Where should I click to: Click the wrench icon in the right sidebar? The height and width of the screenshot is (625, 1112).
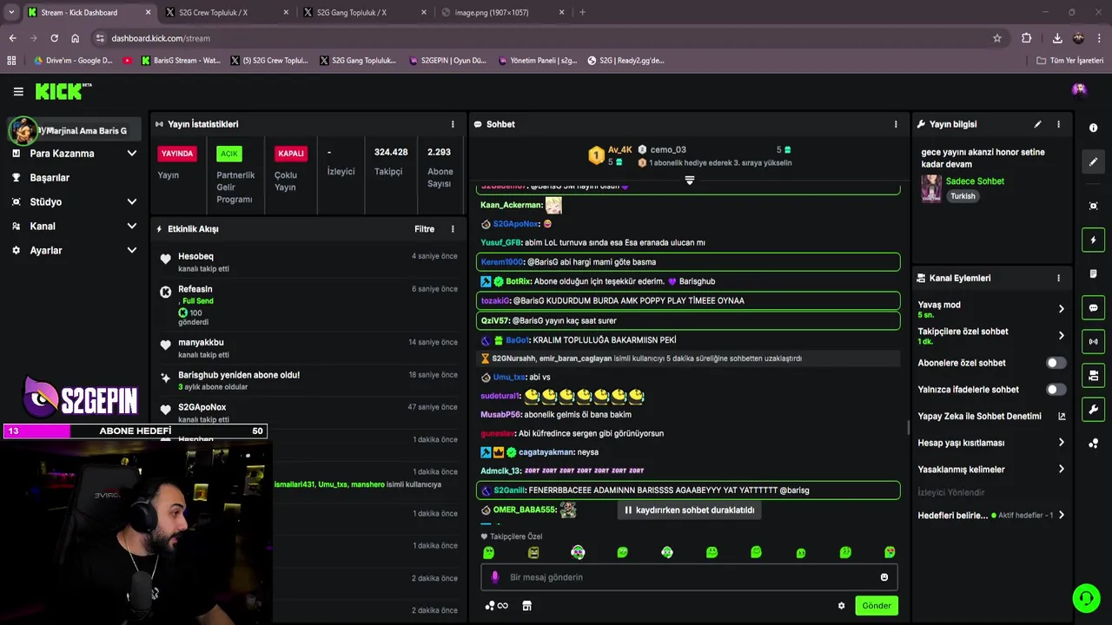(x=1093, y=409)
